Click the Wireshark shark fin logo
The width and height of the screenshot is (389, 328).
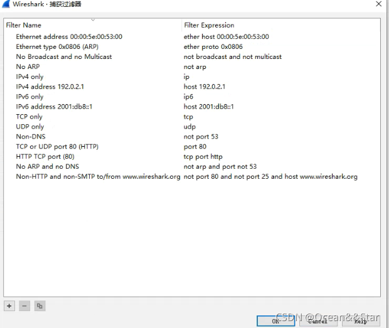coord(6,4)
